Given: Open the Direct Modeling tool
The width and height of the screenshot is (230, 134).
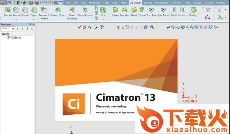Looking at the screenshot, I should tap(72, 13).
